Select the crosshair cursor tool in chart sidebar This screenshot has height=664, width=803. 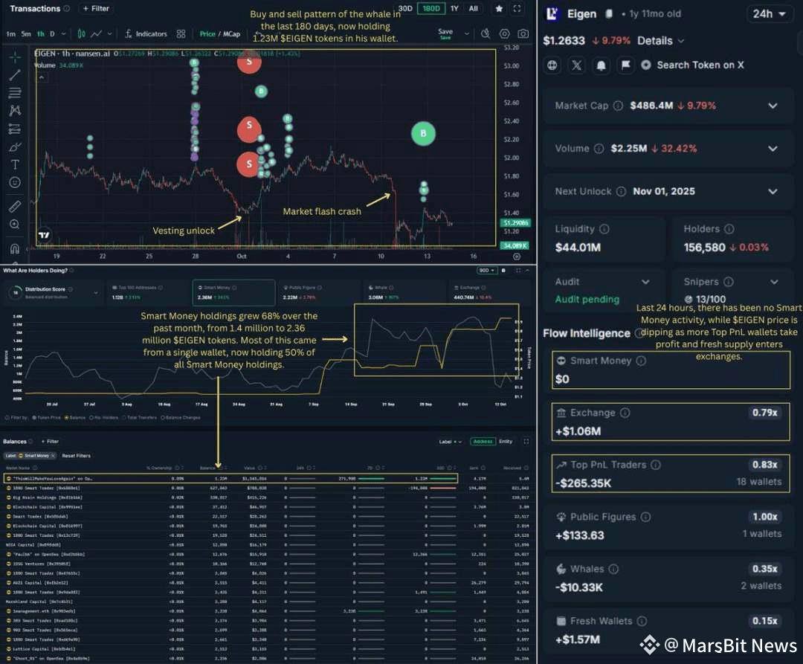pos(15,57)
